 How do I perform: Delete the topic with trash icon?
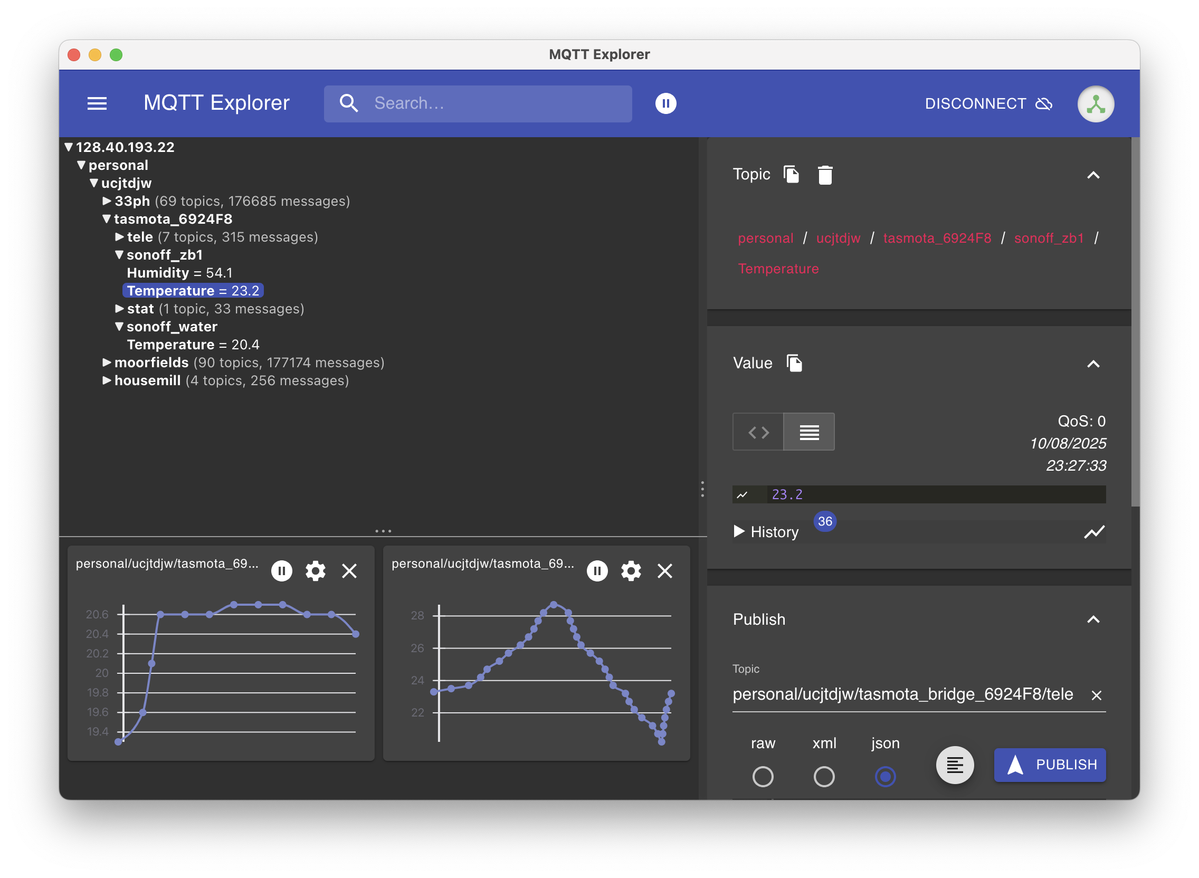click(824, 174)
